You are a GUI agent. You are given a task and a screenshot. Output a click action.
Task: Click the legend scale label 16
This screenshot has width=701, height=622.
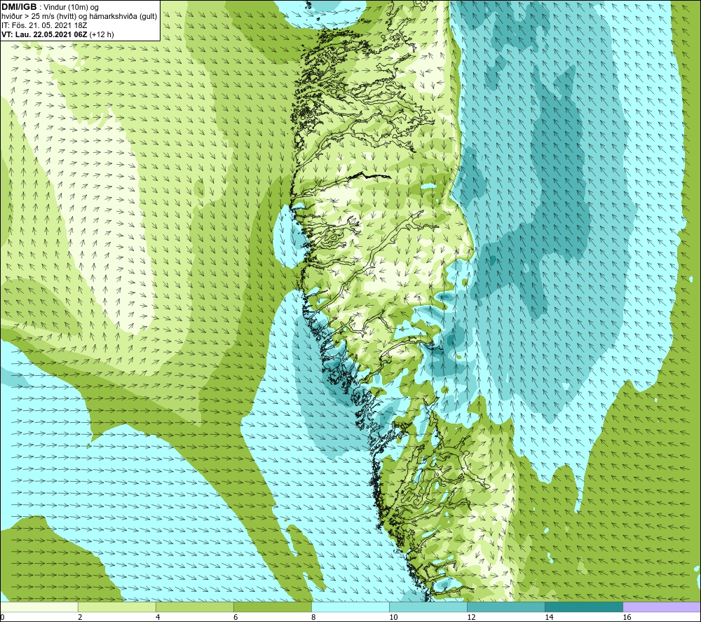(627, 618)
